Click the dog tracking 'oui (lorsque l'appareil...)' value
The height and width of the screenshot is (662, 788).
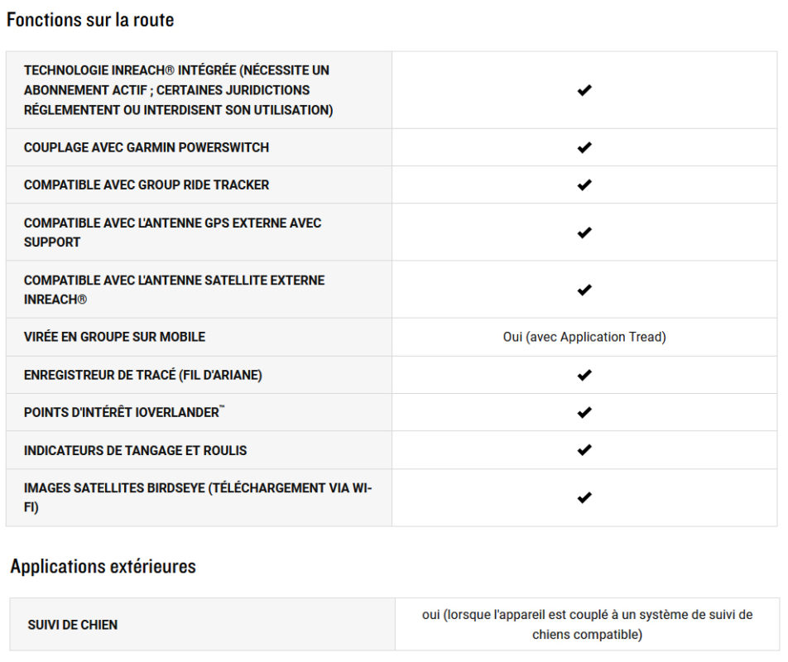tap(587, 625)
